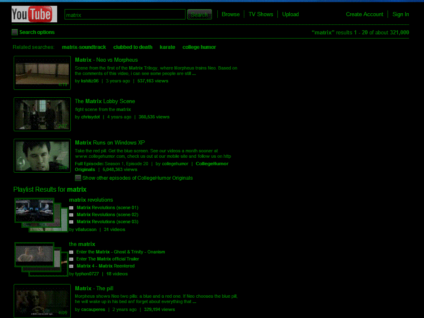Click icon beside Enter the Matrix Ghost & Trinity
The height and width of the screenshot is (318, 424).
tap(71, 252)
